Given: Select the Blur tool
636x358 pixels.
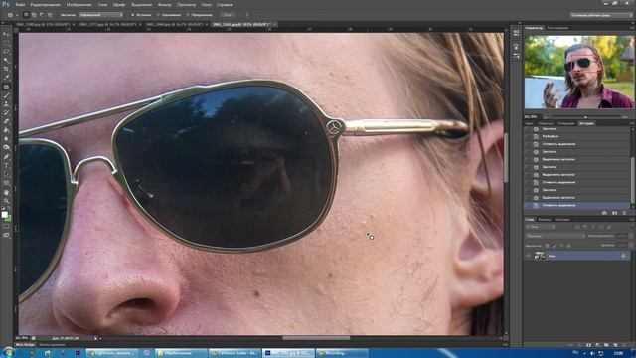Looking at the screenshot, I should [6, 139].
